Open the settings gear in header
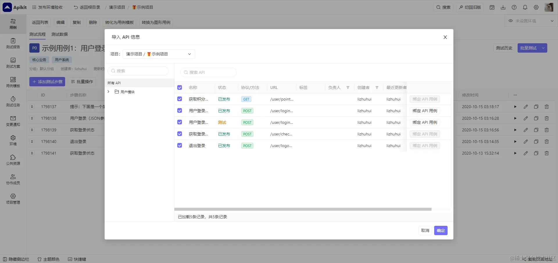The height and width of the screenshot is (263, 558). [x=536, y=7]
